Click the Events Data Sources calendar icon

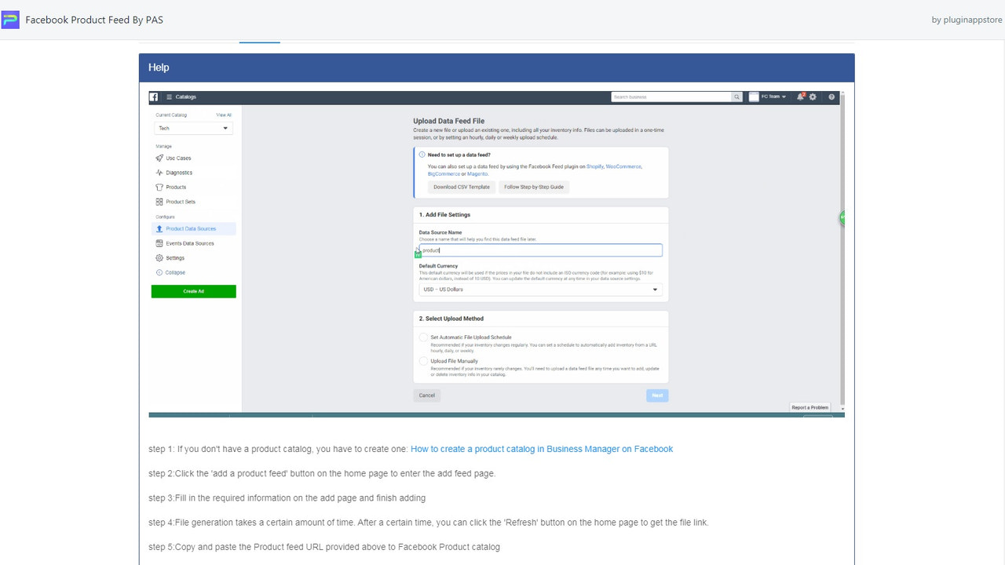[159, 243]
